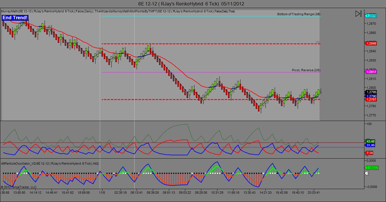The width and height of the screenshot is (386, 202).
Task: Click the 1,2770 price axis label
Action: pyautogui.click(x=372, y=115)
